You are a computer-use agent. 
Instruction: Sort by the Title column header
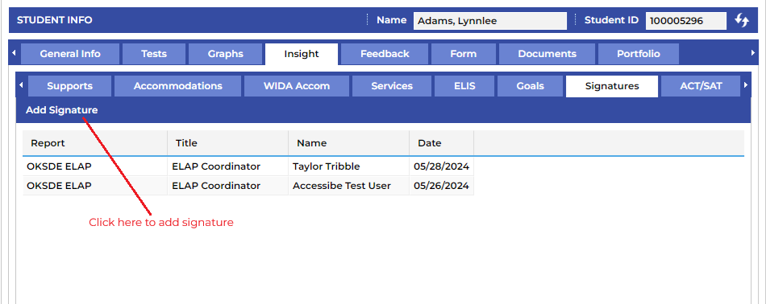227,143
